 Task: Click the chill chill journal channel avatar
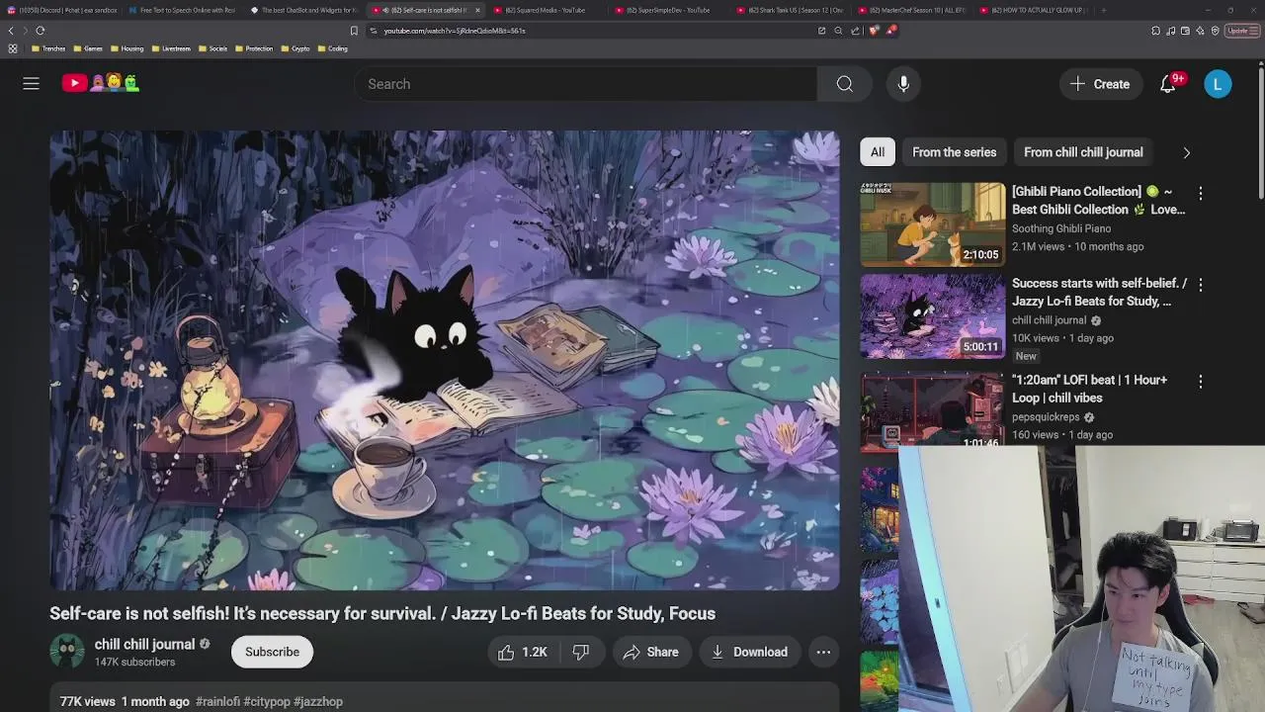tap(67, 652)
